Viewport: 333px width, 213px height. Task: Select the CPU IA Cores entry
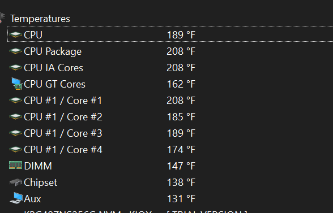[53, 68]
